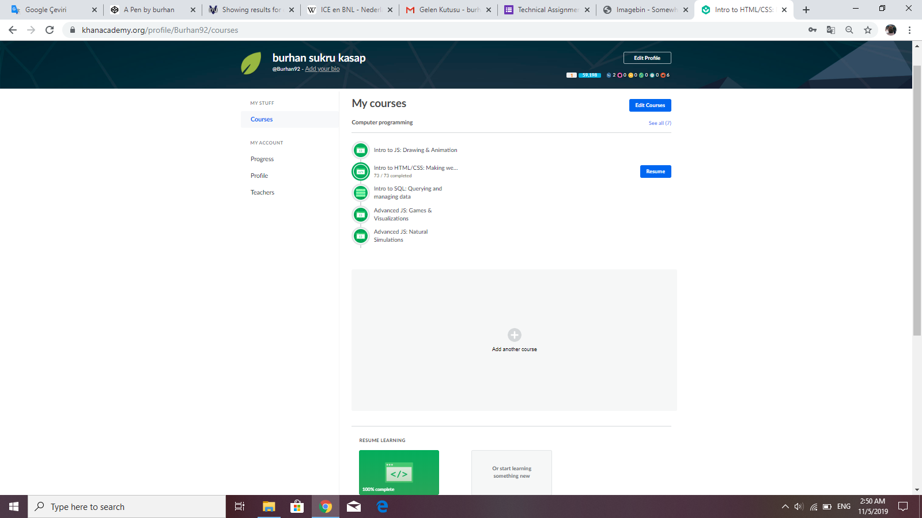The height and width of the screenshot is (518, 922).
Task: Switch to Google Çeviri tab
Action: [53, 10]
